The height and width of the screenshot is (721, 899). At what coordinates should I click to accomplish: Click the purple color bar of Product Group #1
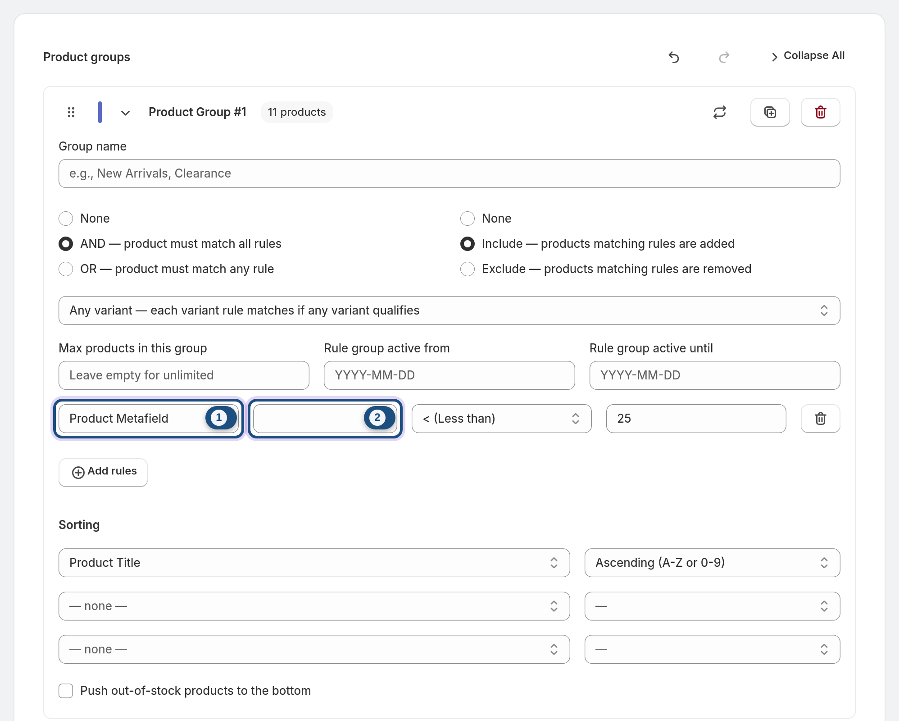[100, 112]
